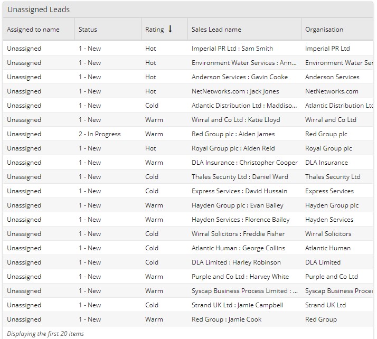Select Wirral Solicitors : Freddie Fisher lead
Image resolution: width=377 pixels, height=339 pixels.
click(x=238, y=234)
